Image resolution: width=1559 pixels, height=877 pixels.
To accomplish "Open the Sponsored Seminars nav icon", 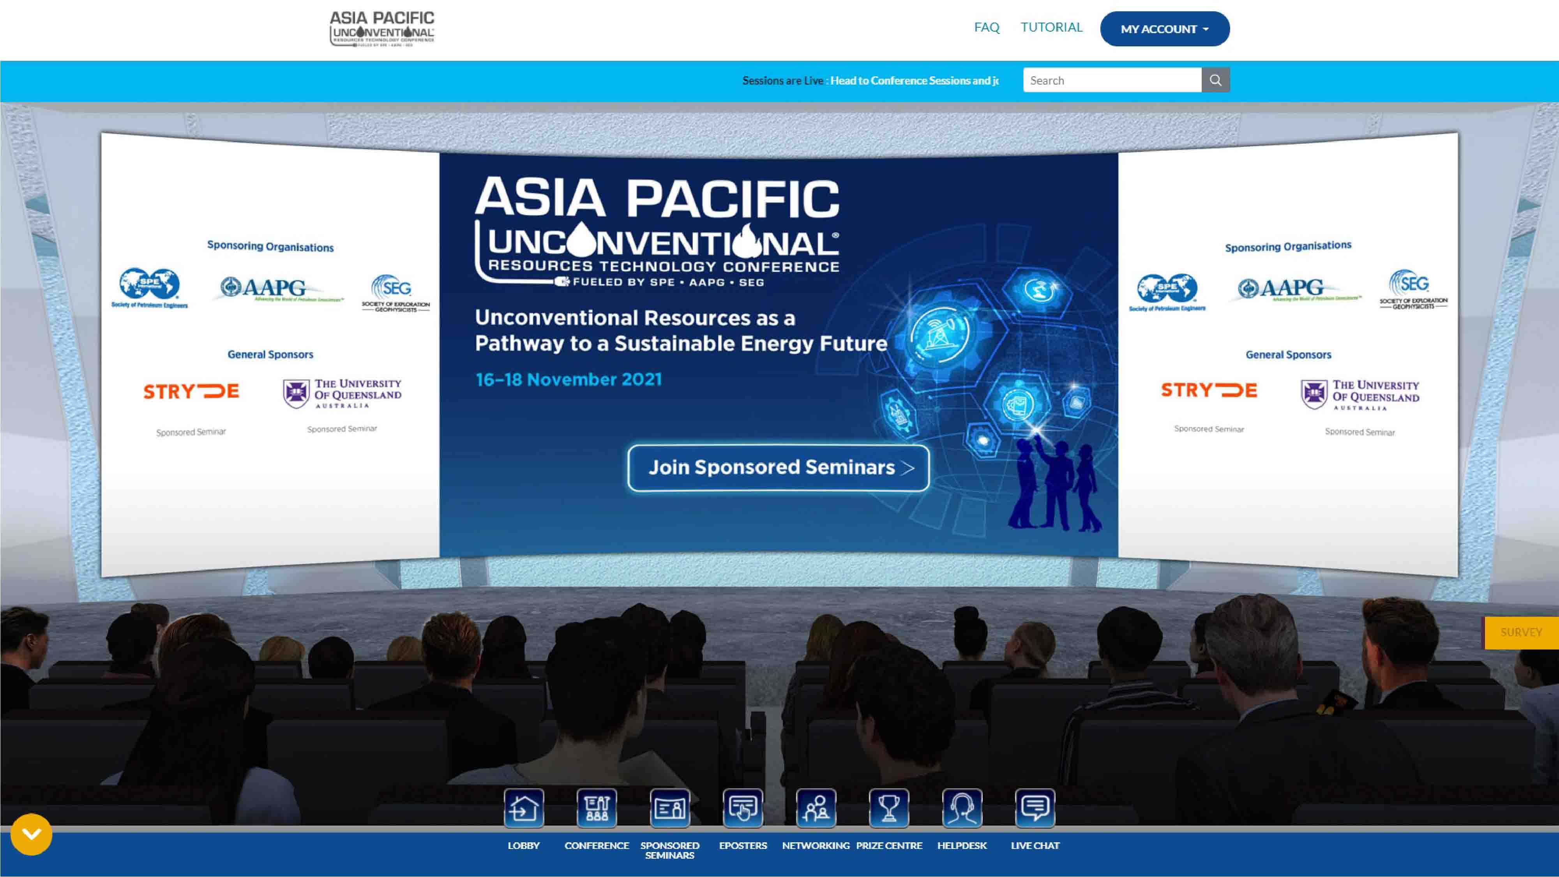I will tap(669, 808).
